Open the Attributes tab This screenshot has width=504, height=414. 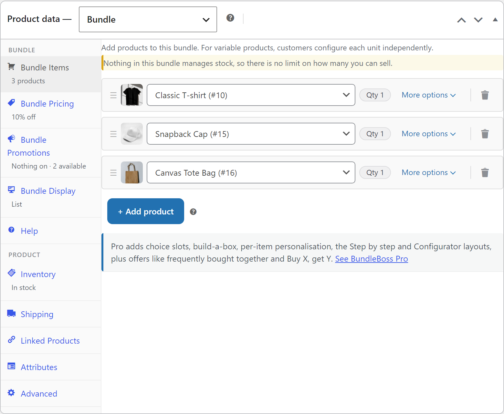click(51, 367)
